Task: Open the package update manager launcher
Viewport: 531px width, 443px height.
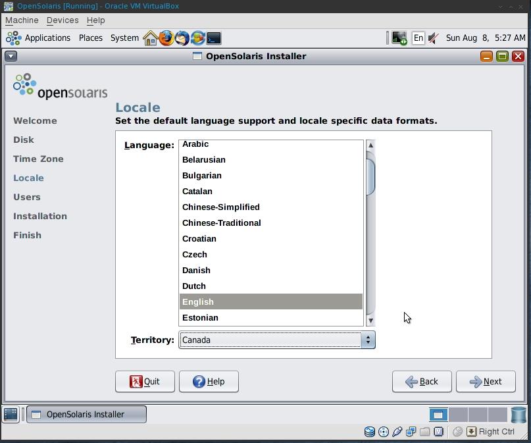Action: (198, 38)
